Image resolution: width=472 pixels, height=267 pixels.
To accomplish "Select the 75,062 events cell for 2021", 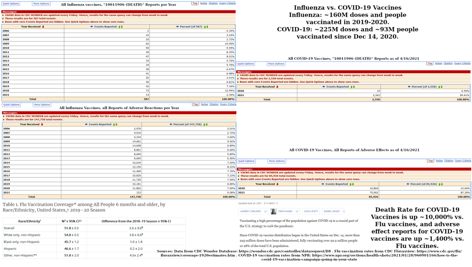I will (338, 192).
